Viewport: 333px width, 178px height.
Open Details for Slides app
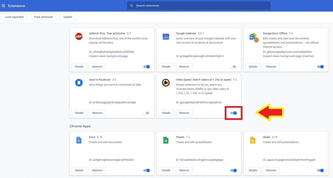[x=253, y=170]
